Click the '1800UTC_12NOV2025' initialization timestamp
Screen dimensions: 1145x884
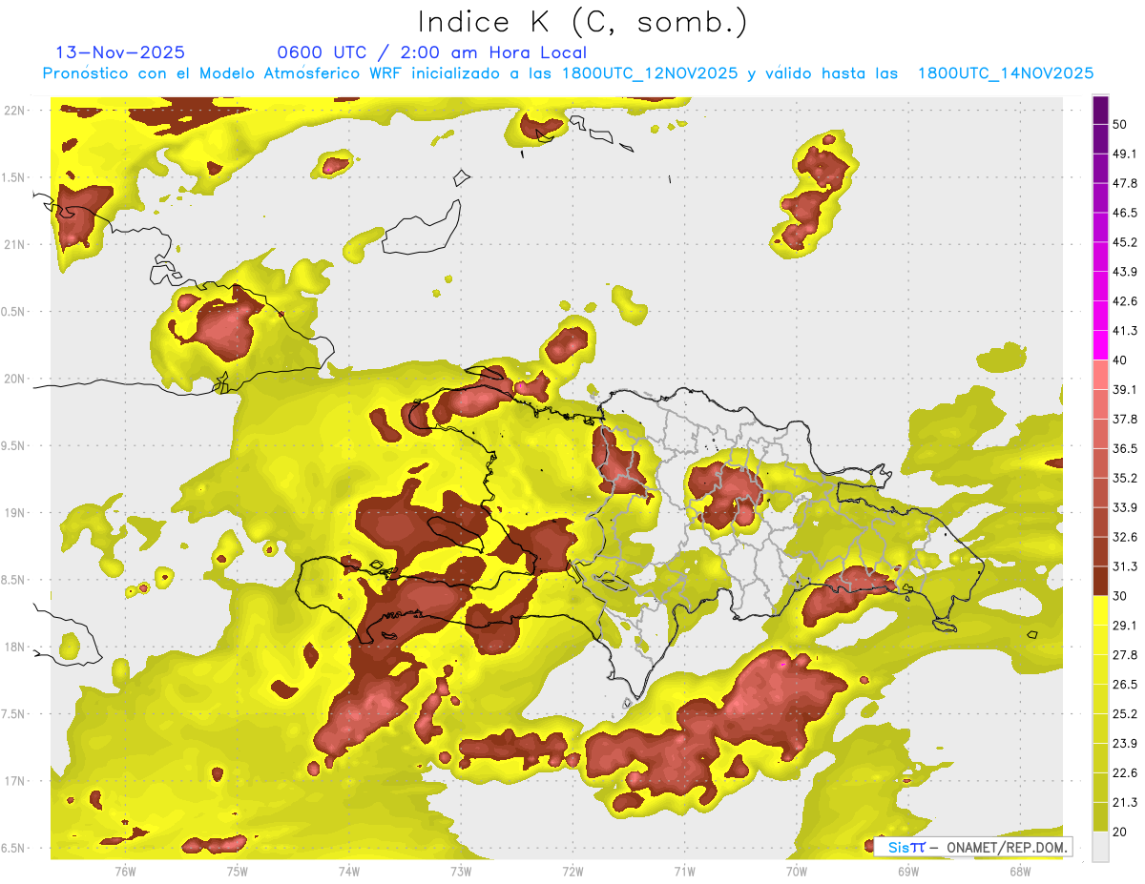[x=650, y=73]
